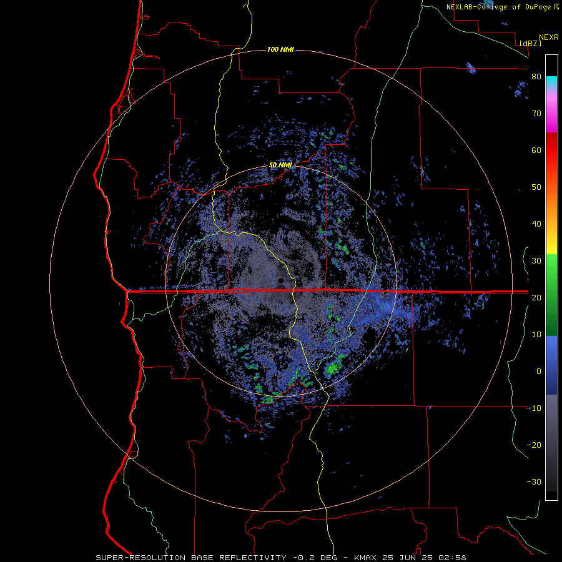The image size is (562, 562).
Task: Click the -0.2 DEG elevation angle text
Action: pos(315,558)
